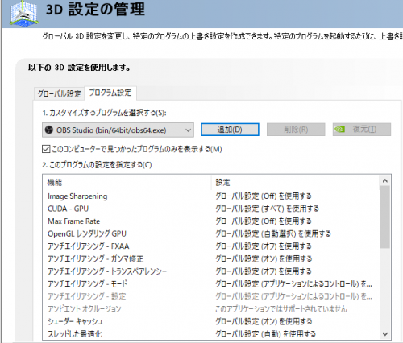403x343 pixels.
Task: Select the アンチエイリアシング - ガンマ修正 row
Action: point(211,258)
